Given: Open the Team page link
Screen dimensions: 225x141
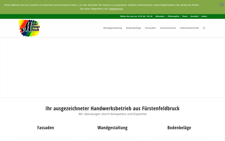Looking at the screenshot, I should [185, 16].
